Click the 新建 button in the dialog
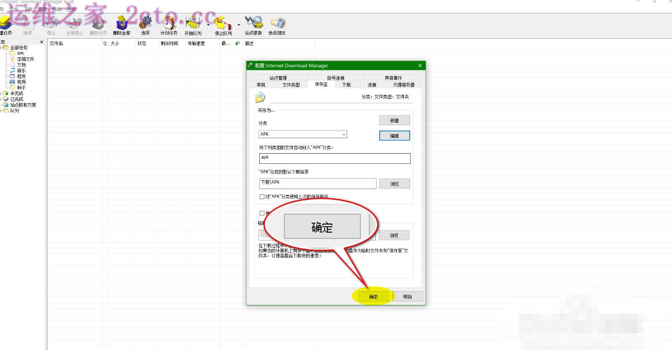The height and width of the screenshot is (350, 672). [395, 121]
